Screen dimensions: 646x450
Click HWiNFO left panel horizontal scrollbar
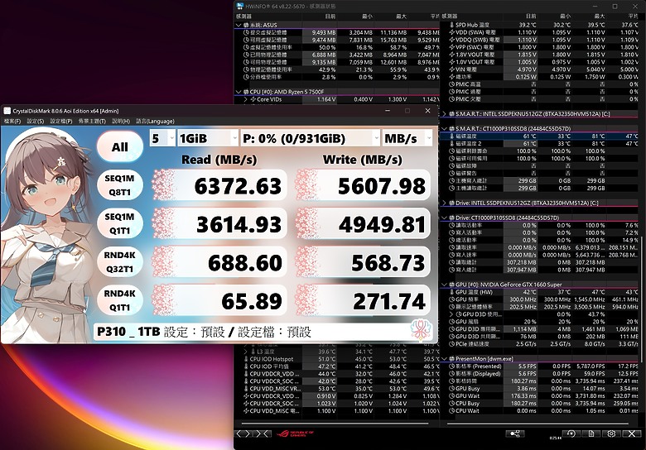(x=335, y=423)
